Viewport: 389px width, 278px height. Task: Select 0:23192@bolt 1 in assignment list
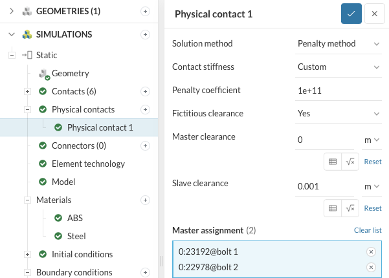208,251
